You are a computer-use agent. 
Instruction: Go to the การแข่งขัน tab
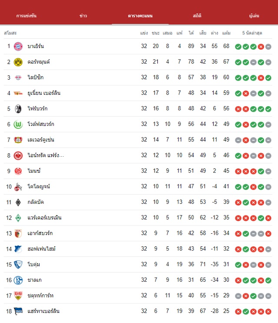[26, 16]
